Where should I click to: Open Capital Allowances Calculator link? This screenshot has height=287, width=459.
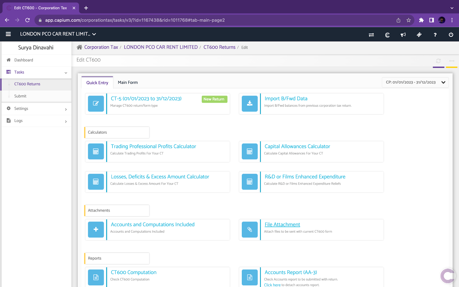pyautogui.click(x=297, y=146)
